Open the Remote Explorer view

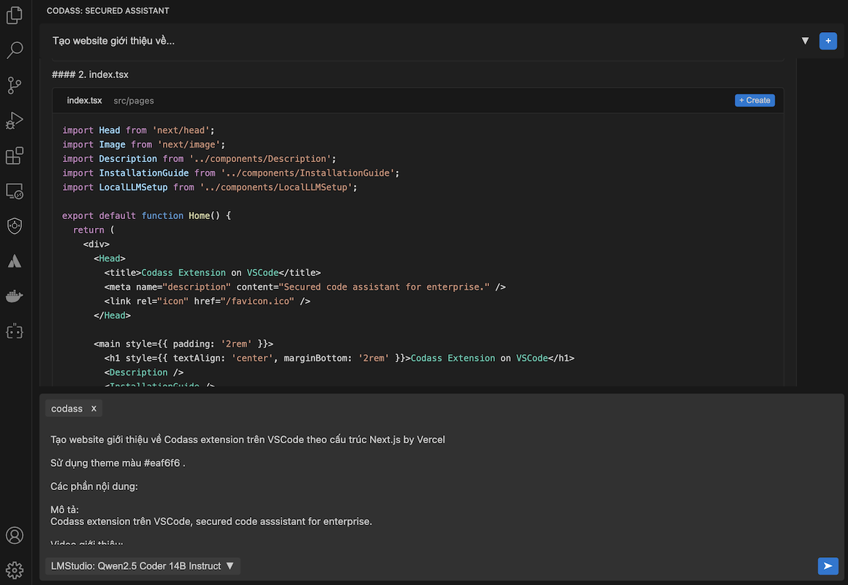[15, 191]
